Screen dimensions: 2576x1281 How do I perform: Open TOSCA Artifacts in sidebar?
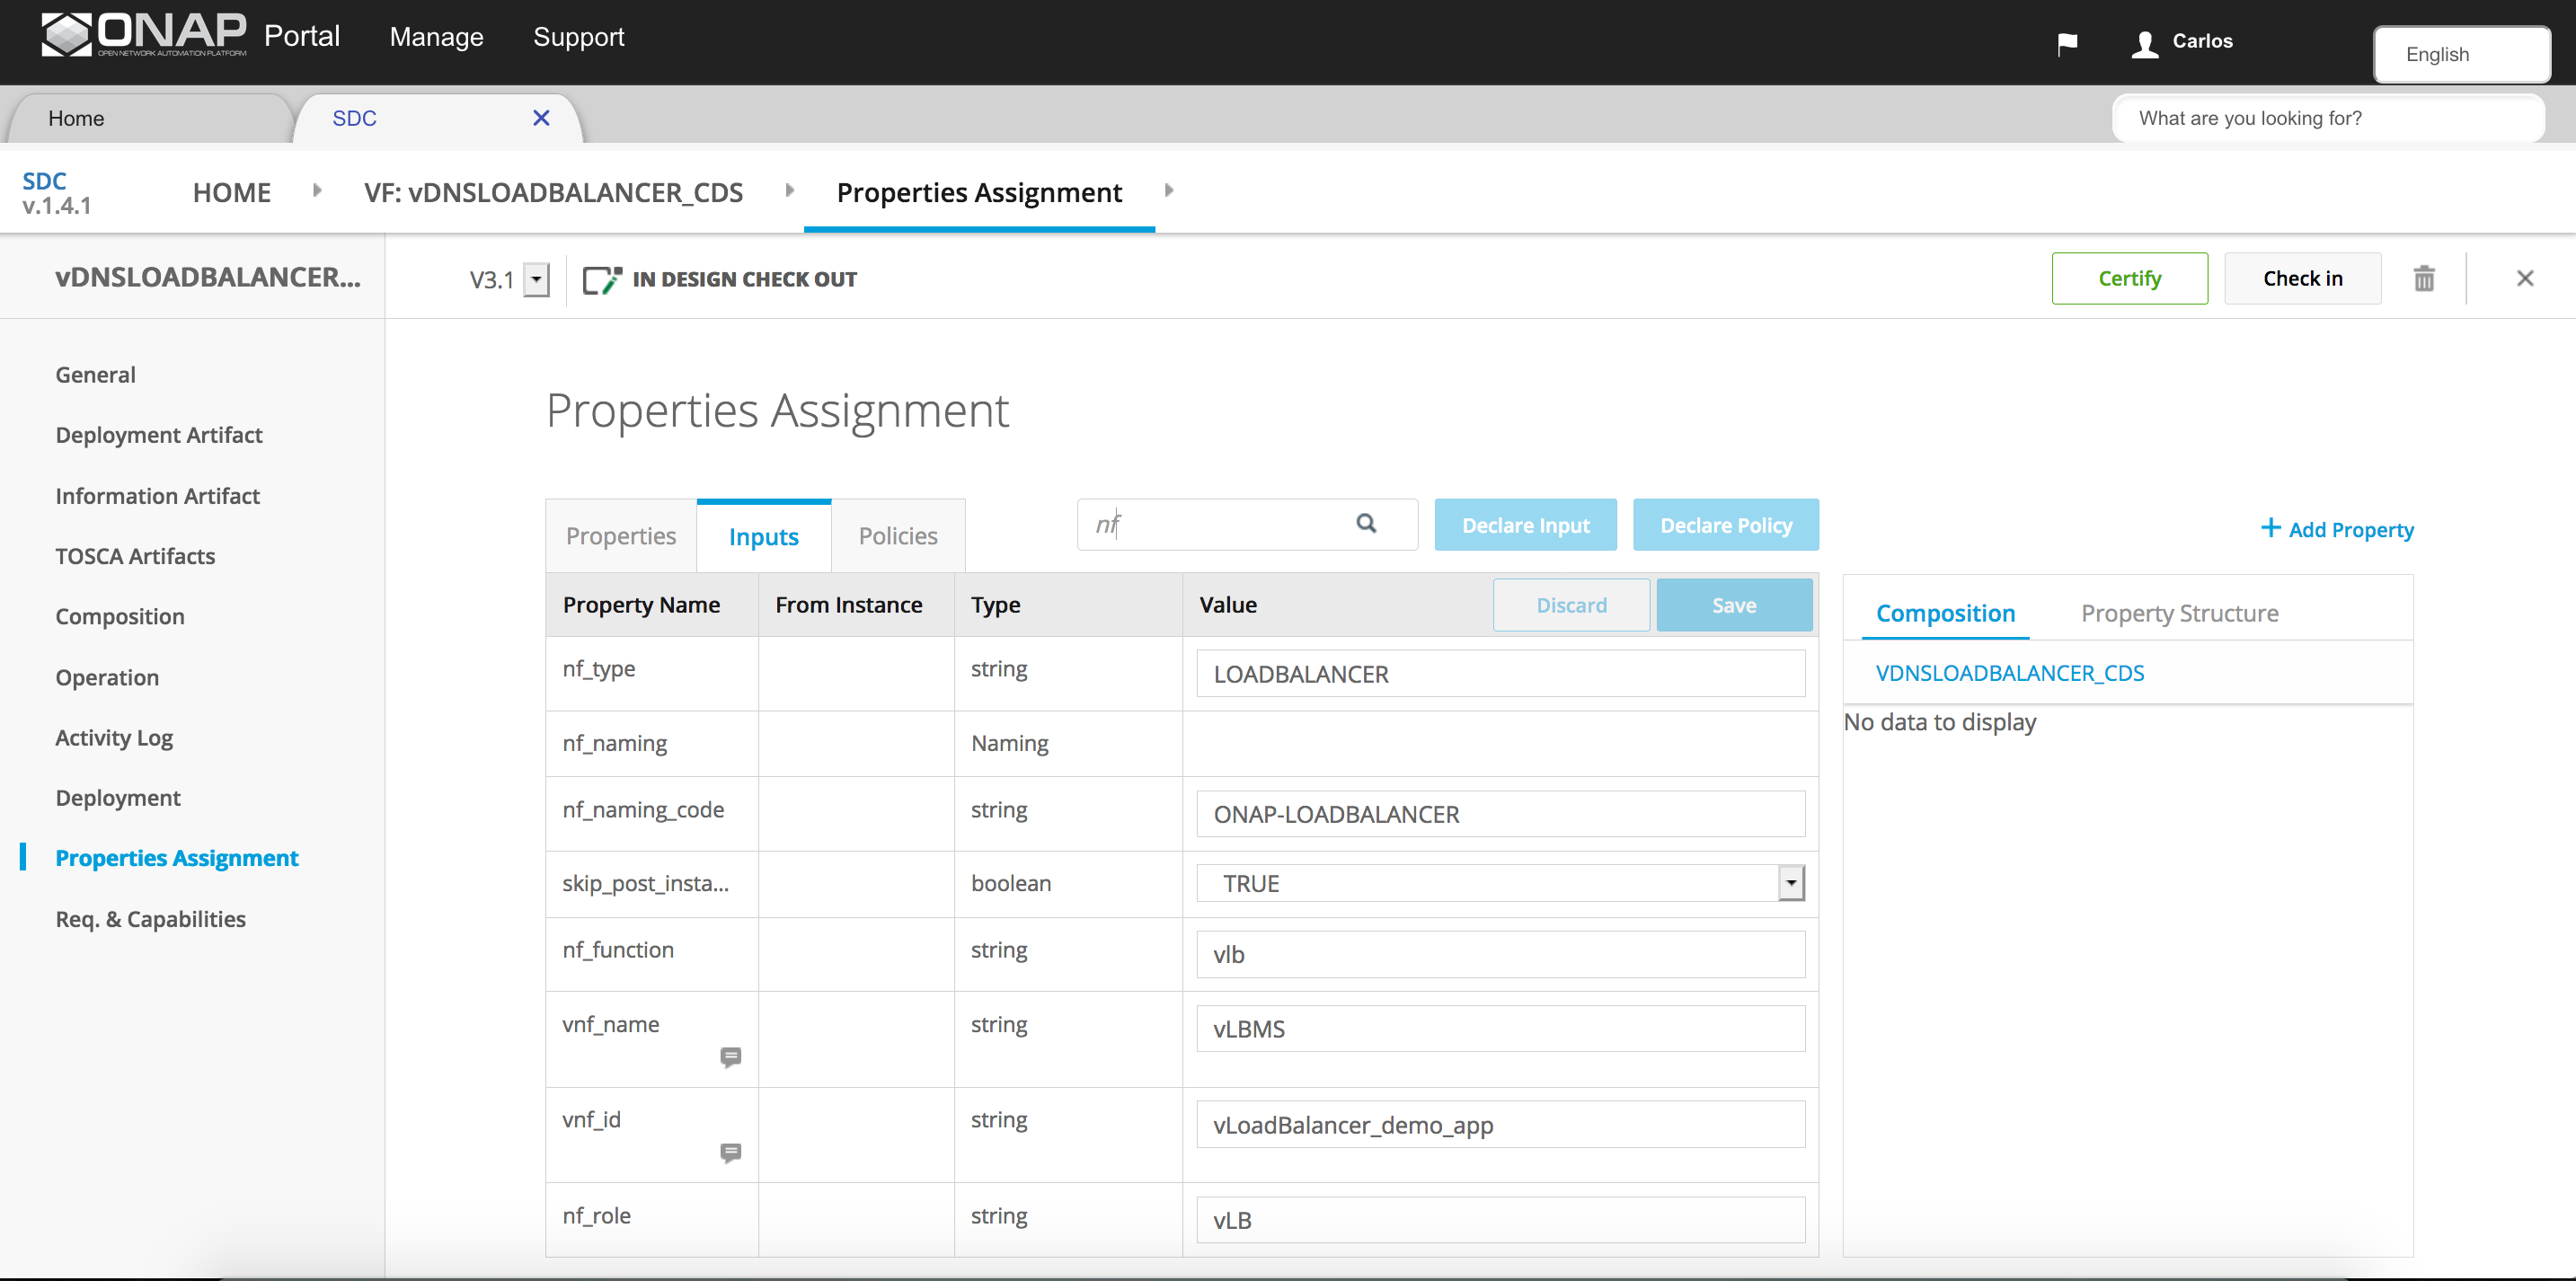point(135,556)
